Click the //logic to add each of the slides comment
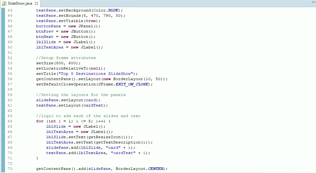Viewport: 316px width, 173px height. click(88, 116)
